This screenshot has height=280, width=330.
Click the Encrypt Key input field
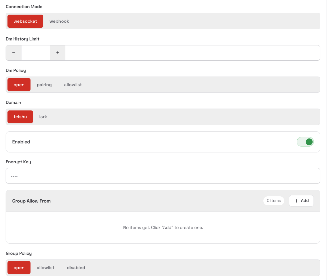163,176
